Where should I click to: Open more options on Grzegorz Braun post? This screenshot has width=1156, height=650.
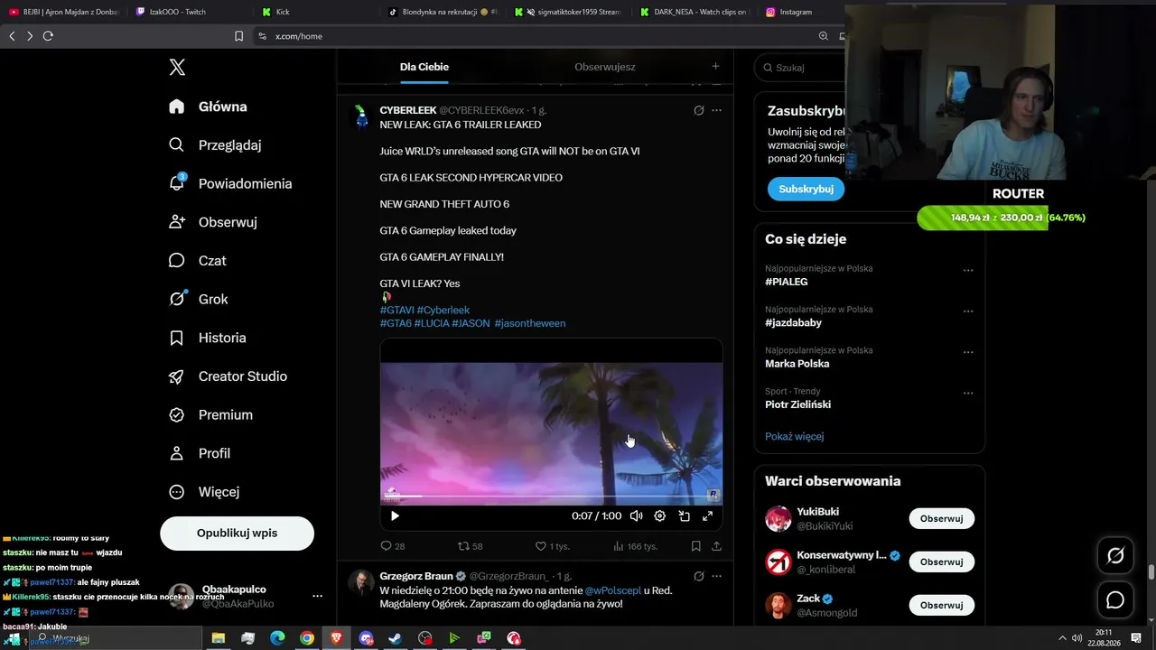717,576
